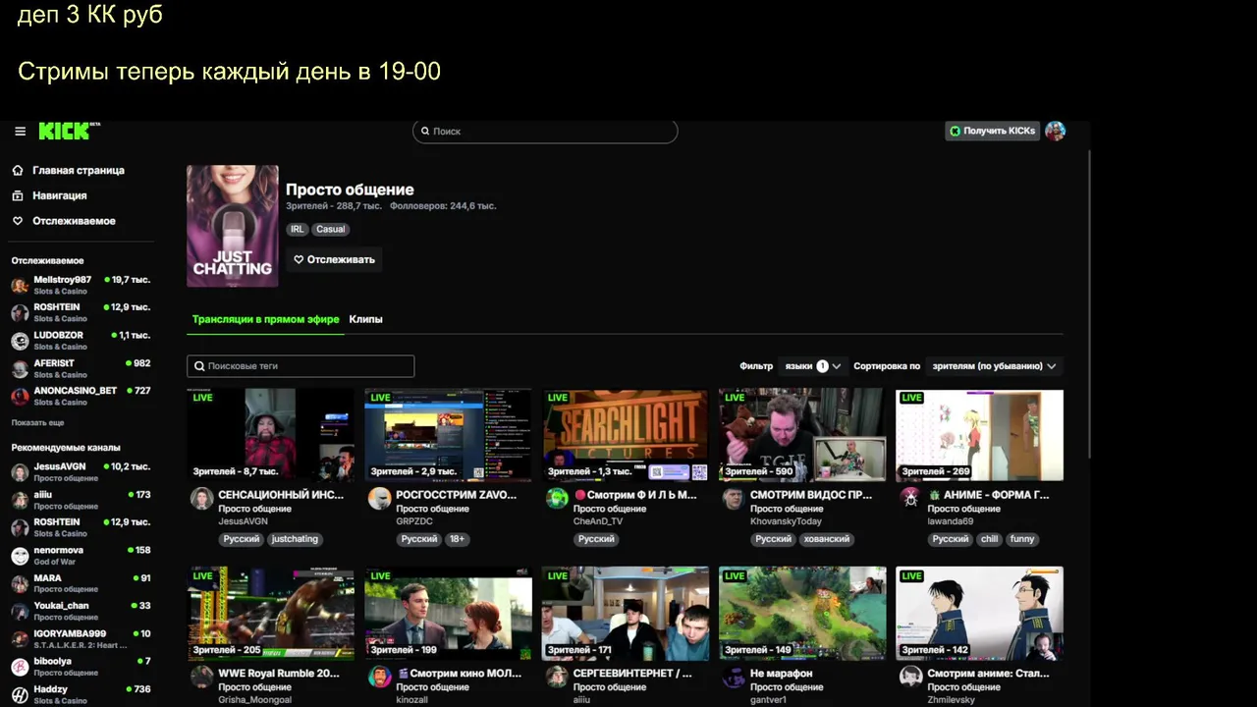Open the Searchlight Pictures stream thumbnail
Image resolution: width=1257 pixels, height=707 pixels.
point(626,435)
